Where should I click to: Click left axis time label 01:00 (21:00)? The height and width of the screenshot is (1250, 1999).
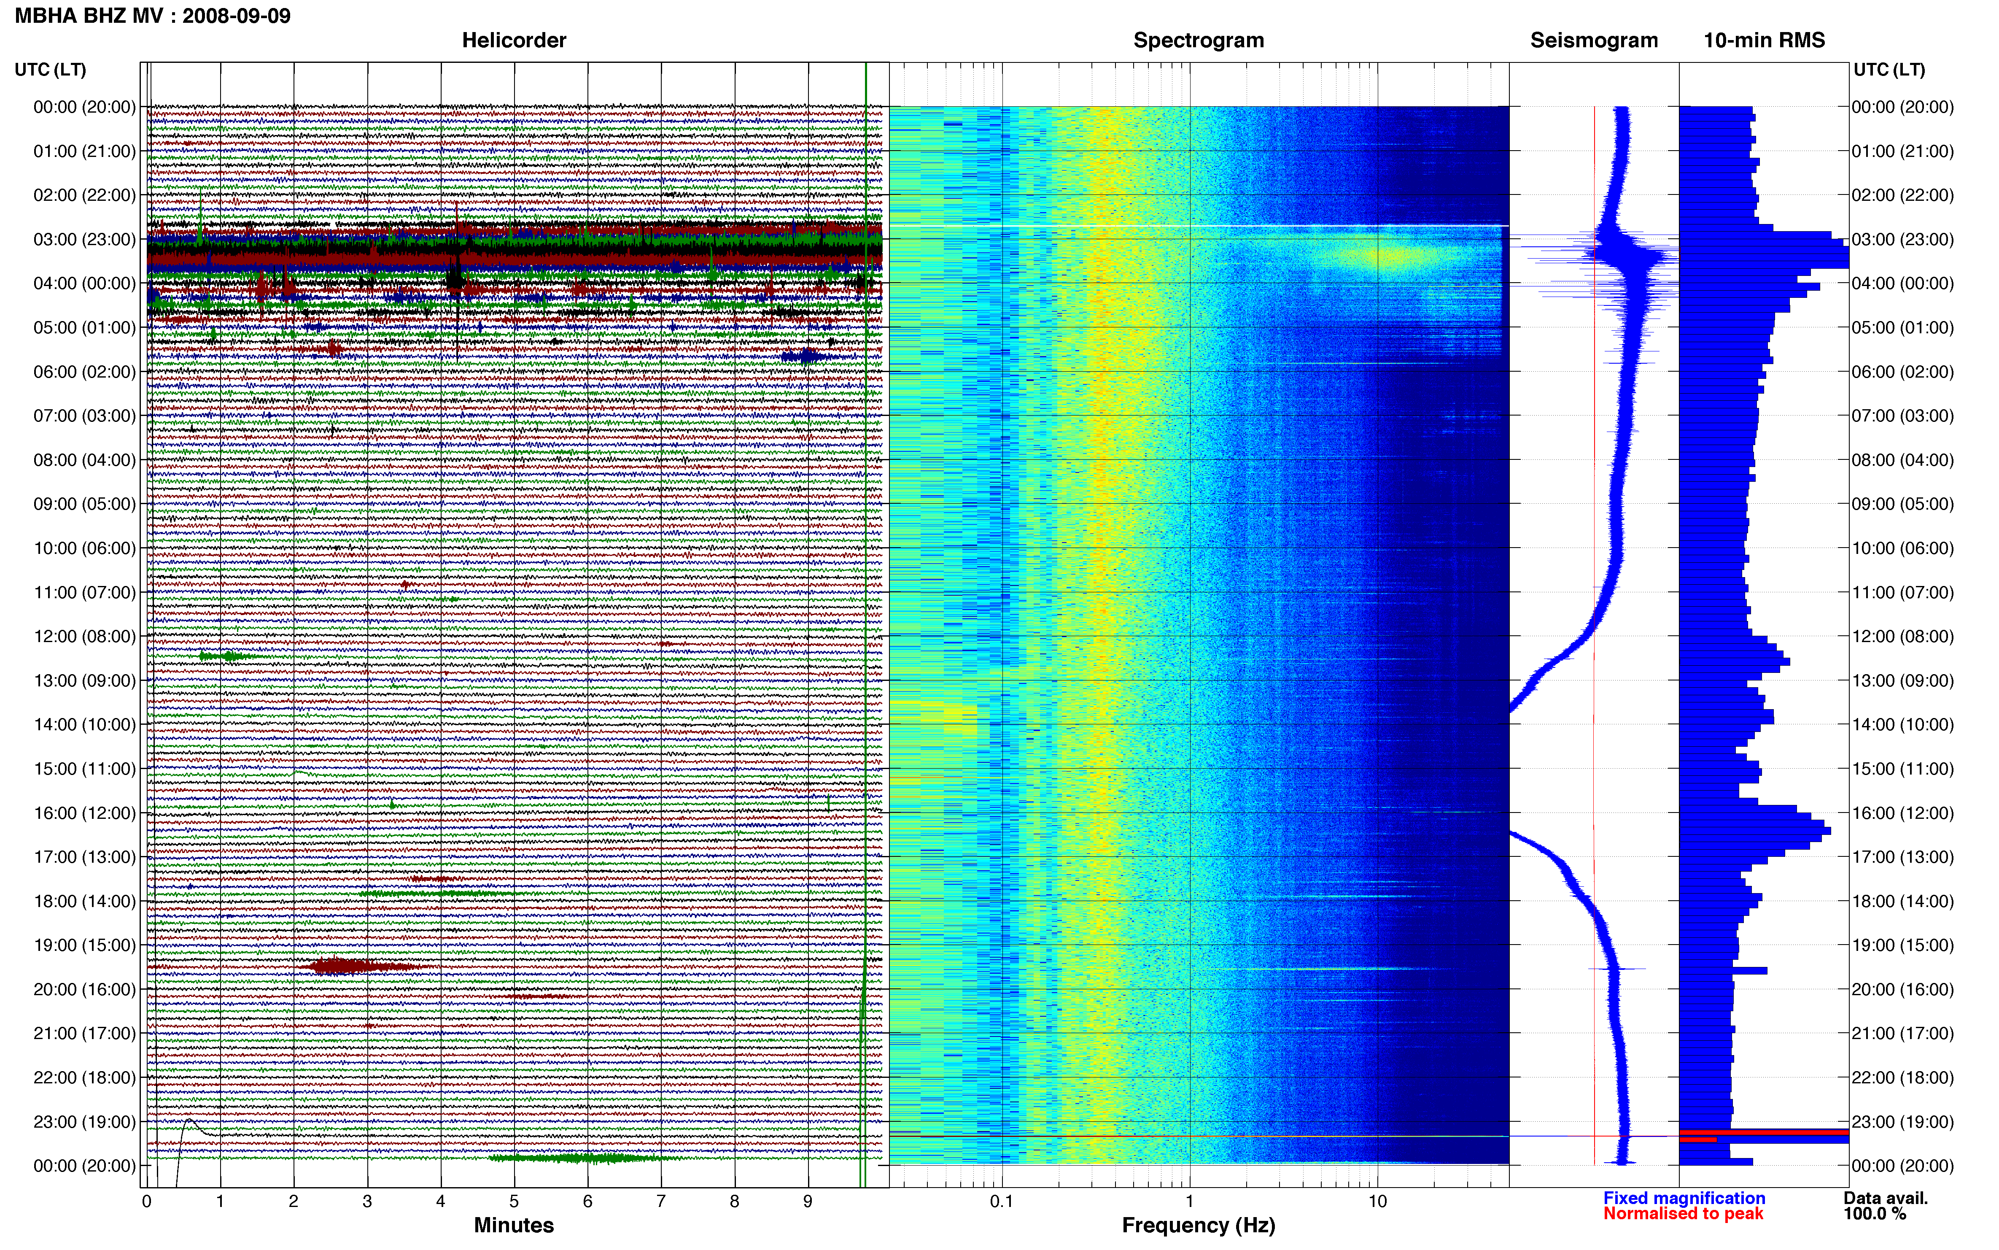[85, 151]
